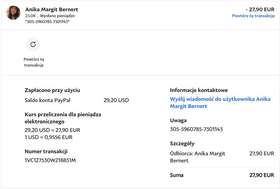This screenshot has width=280, height=189.
Task: Click the 'Saldo konta PayPal' payment source
Action: point(48,100)
